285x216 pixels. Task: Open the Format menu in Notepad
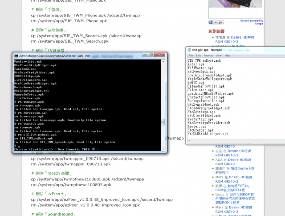click(208, 56)
